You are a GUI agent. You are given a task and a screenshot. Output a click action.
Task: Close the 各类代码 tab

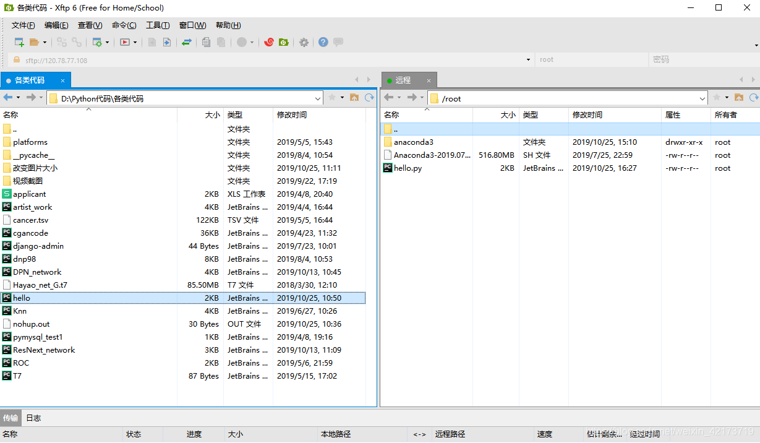pyautogui.click(x=63, y=80)
